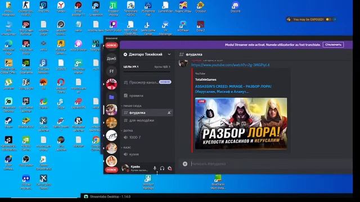Open the Yandex browser desktop shortcut
Viewport: 360px width, 202px height.
61,7
